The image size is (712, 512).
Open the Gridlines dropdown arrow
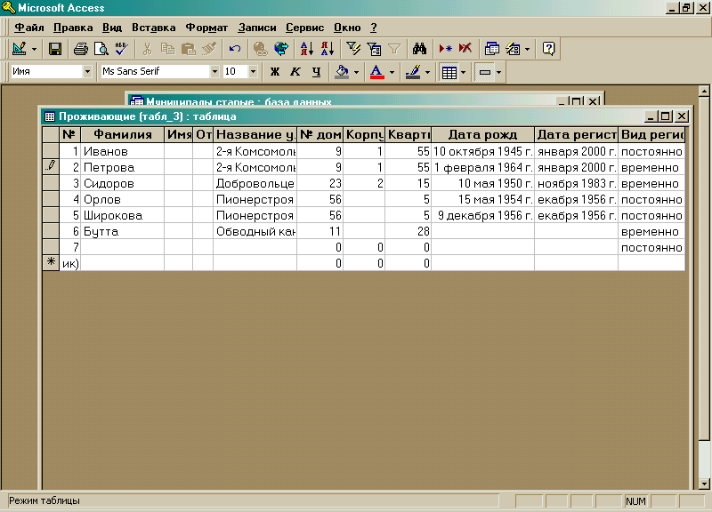[463, 72]
